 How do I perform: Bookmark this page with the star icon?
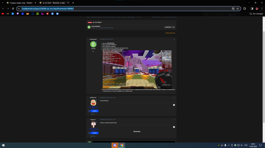pos(238,9)
